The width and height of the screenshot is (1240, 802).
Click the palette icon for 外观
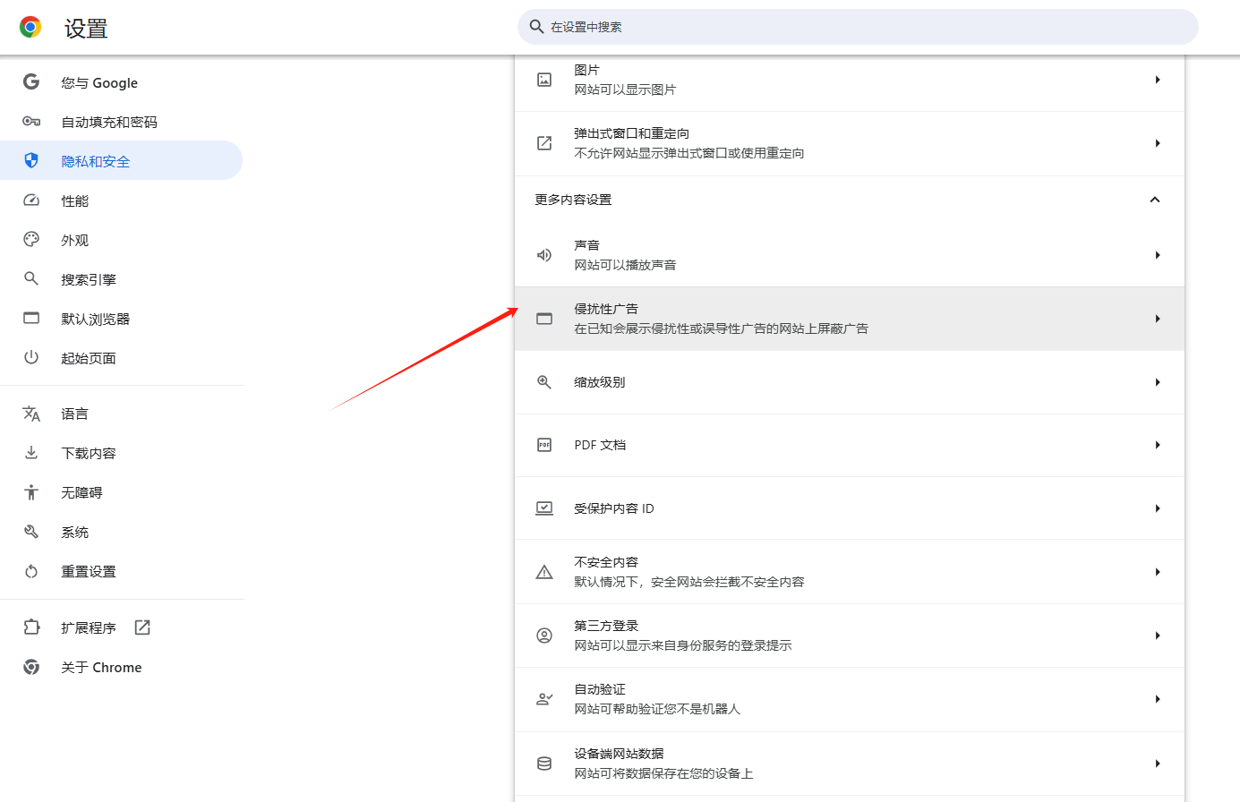point(31,240)
